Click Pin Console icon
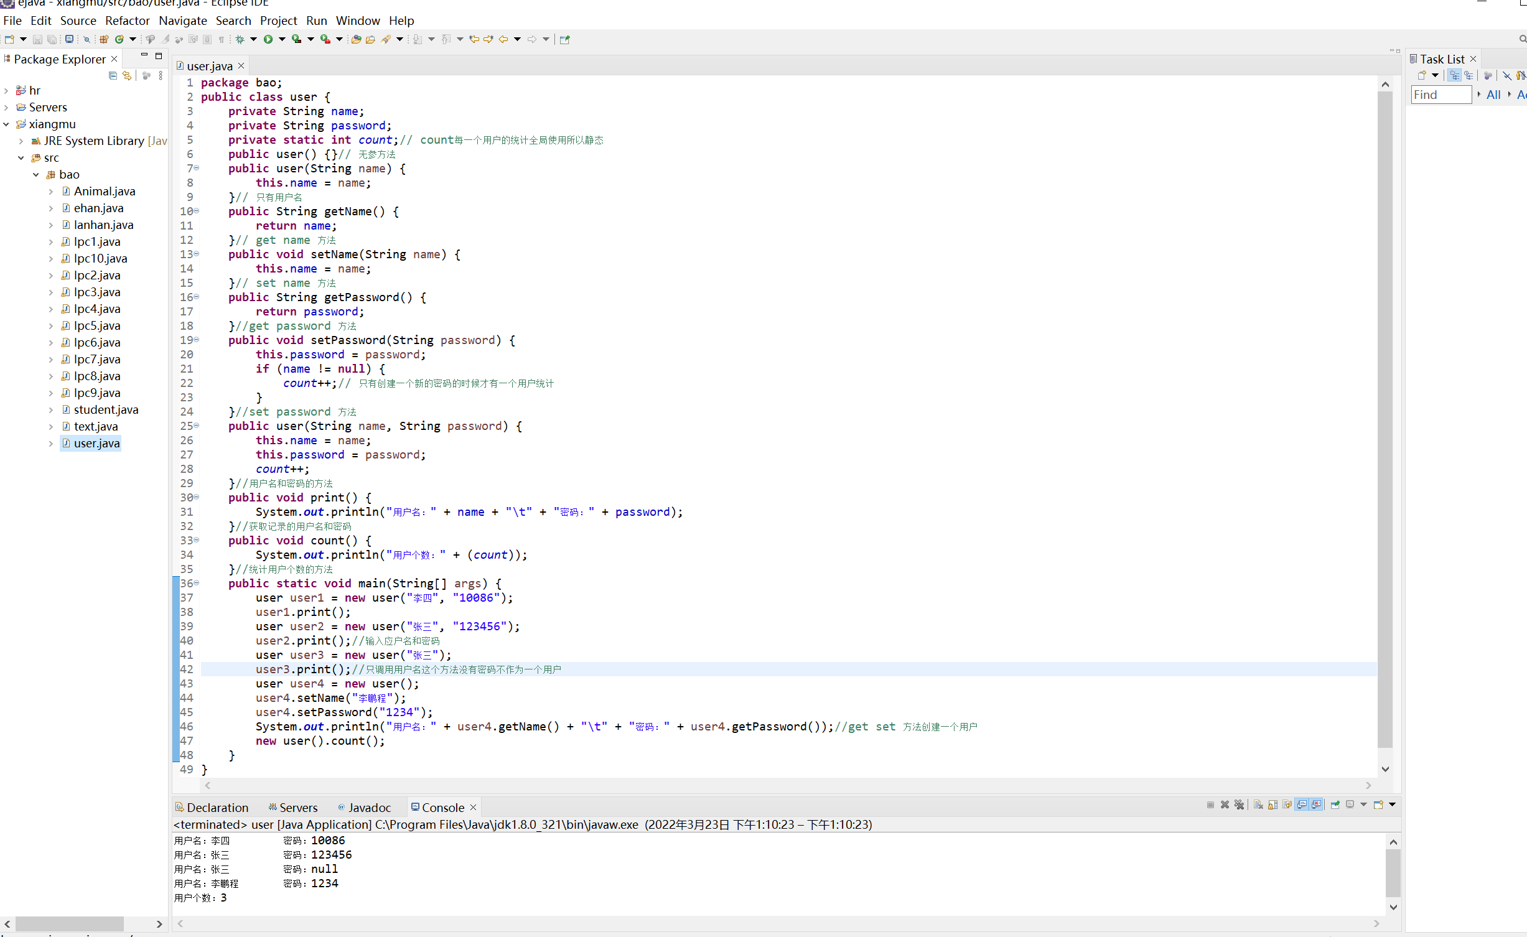The width and height of the screenshot is (1527, 937). point(1335,804)
